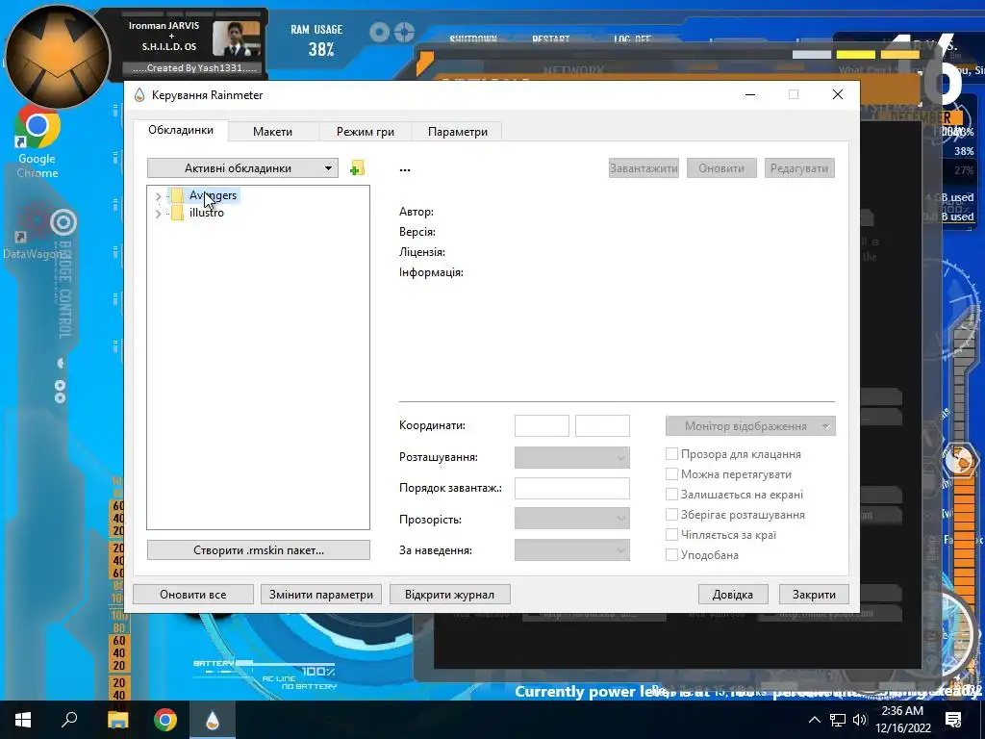Click the 'Оновити все' button

tap(192, 595)
